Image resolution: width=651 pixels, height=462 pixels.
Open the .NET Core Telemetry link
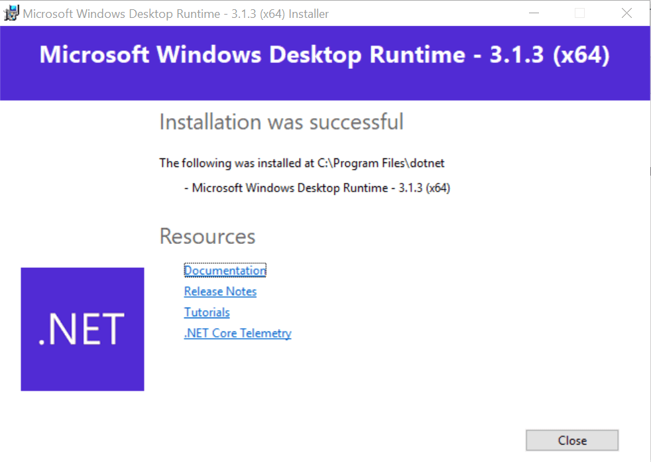237,333
